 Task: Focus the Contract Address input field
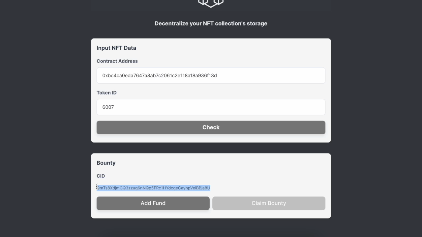[x=211, y=75]
